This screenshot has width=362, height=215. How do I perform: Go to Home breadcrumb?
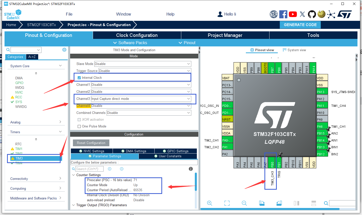(11, 25)
